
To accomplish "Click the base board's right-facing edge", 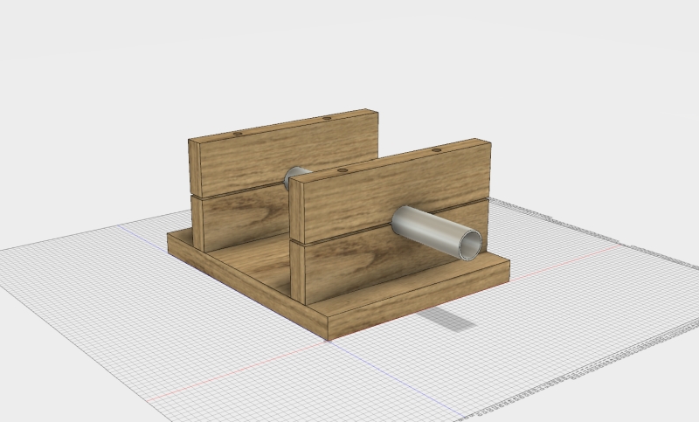I will [419, 301].
